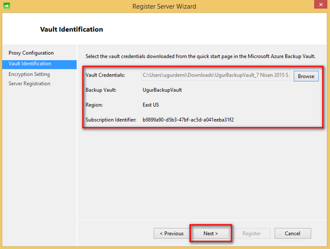Proceed with the Next button

(x=211, y=233)
